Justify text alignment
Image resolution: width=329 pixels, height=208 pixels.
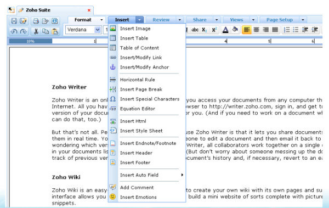[275, 30]
